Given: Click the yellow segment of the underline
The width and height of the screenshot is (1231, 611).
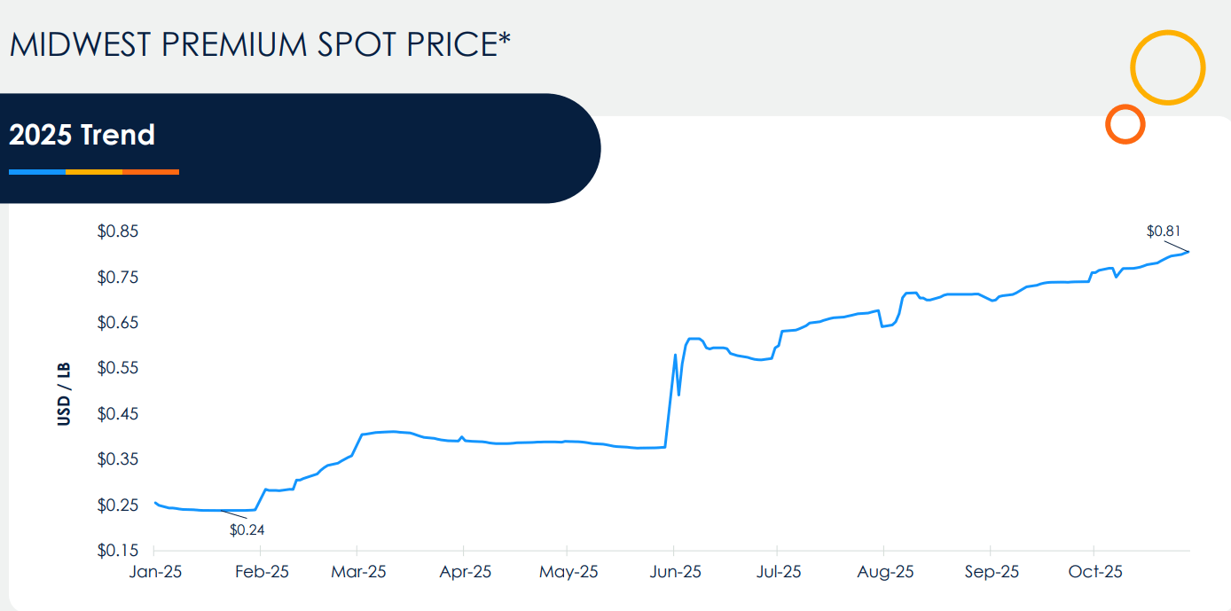Looking at the screenshot, I should (x=93, y=171).
